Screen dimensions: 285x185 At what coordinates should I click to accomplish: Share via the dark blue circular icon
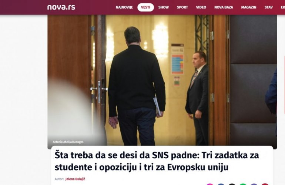coord(221,184)
